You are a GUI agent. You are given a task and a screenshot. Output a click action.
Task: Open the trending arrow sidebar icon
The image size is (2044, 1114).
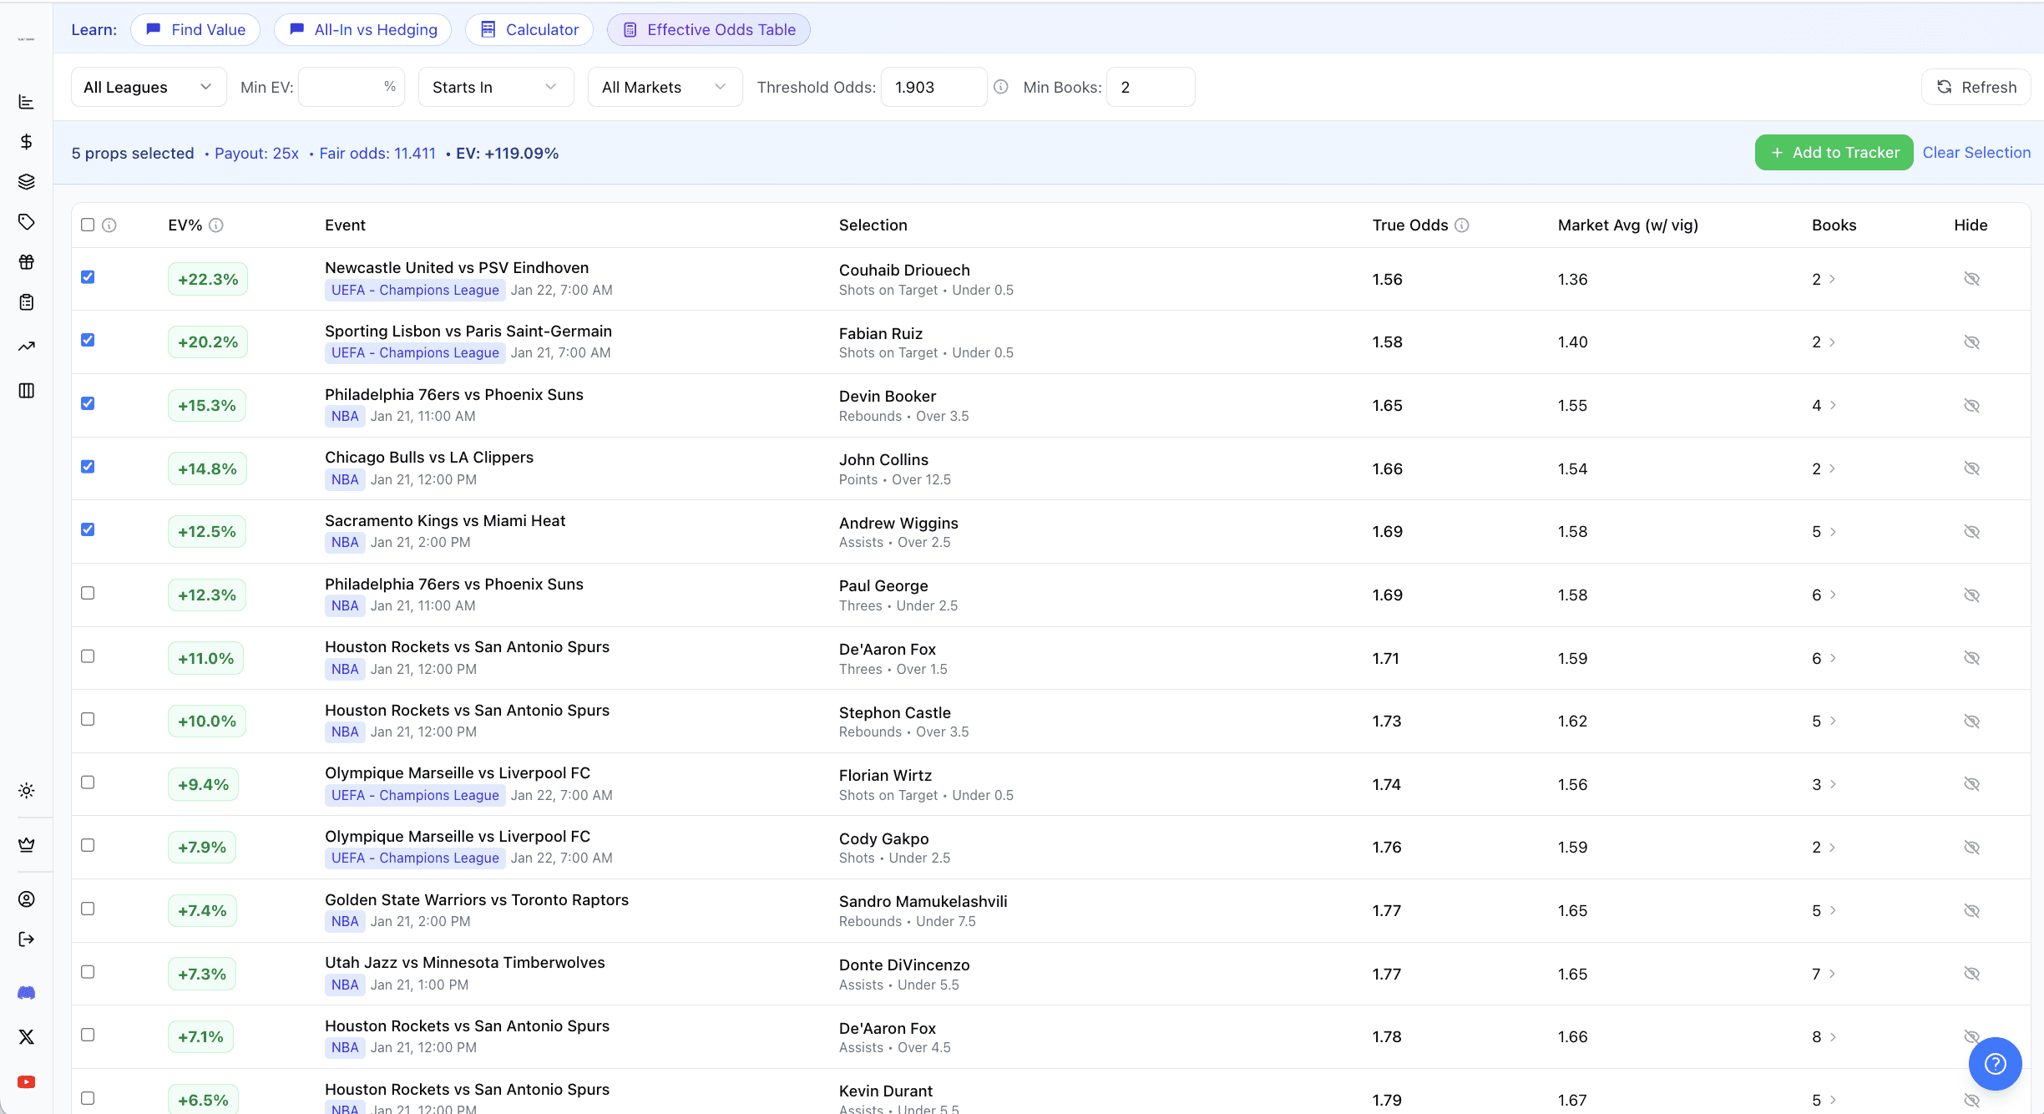tap(26, 346)
